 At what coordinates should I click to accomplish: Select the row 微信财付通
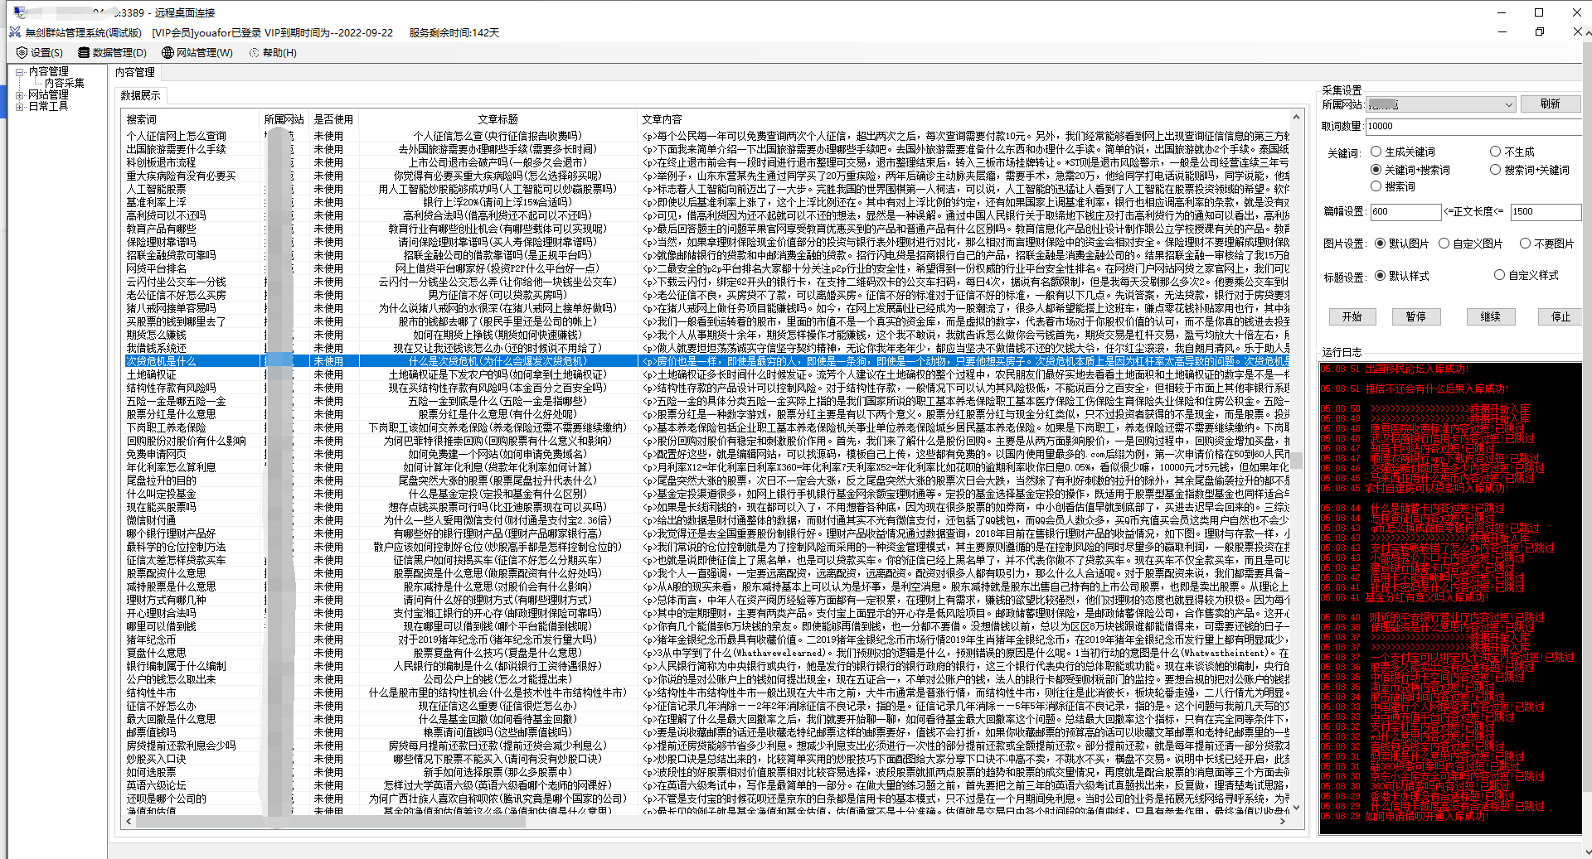click(705, 520)
